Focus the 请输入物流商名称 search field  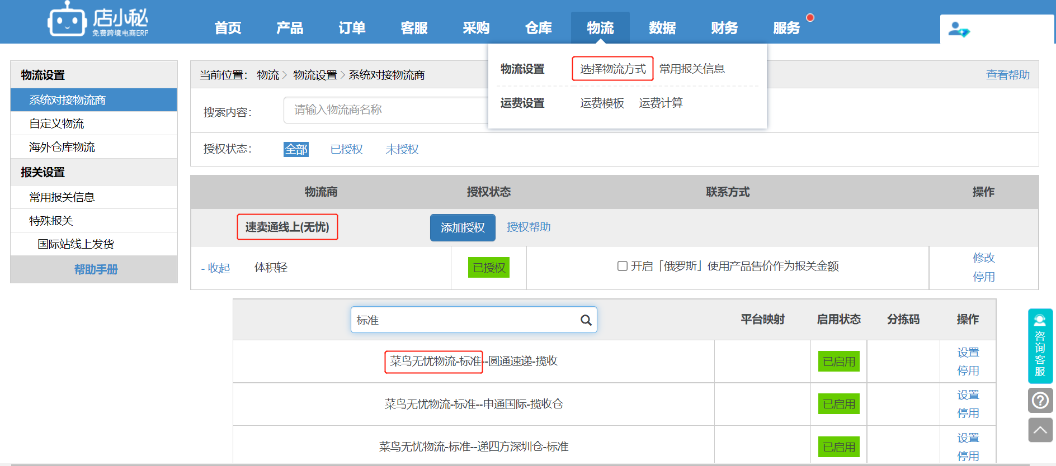pos(386,110)
